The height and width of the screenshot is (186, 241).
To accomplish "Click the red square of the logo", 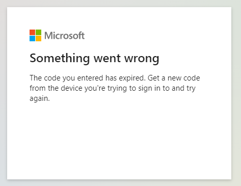I will click(x=32, y=32).
